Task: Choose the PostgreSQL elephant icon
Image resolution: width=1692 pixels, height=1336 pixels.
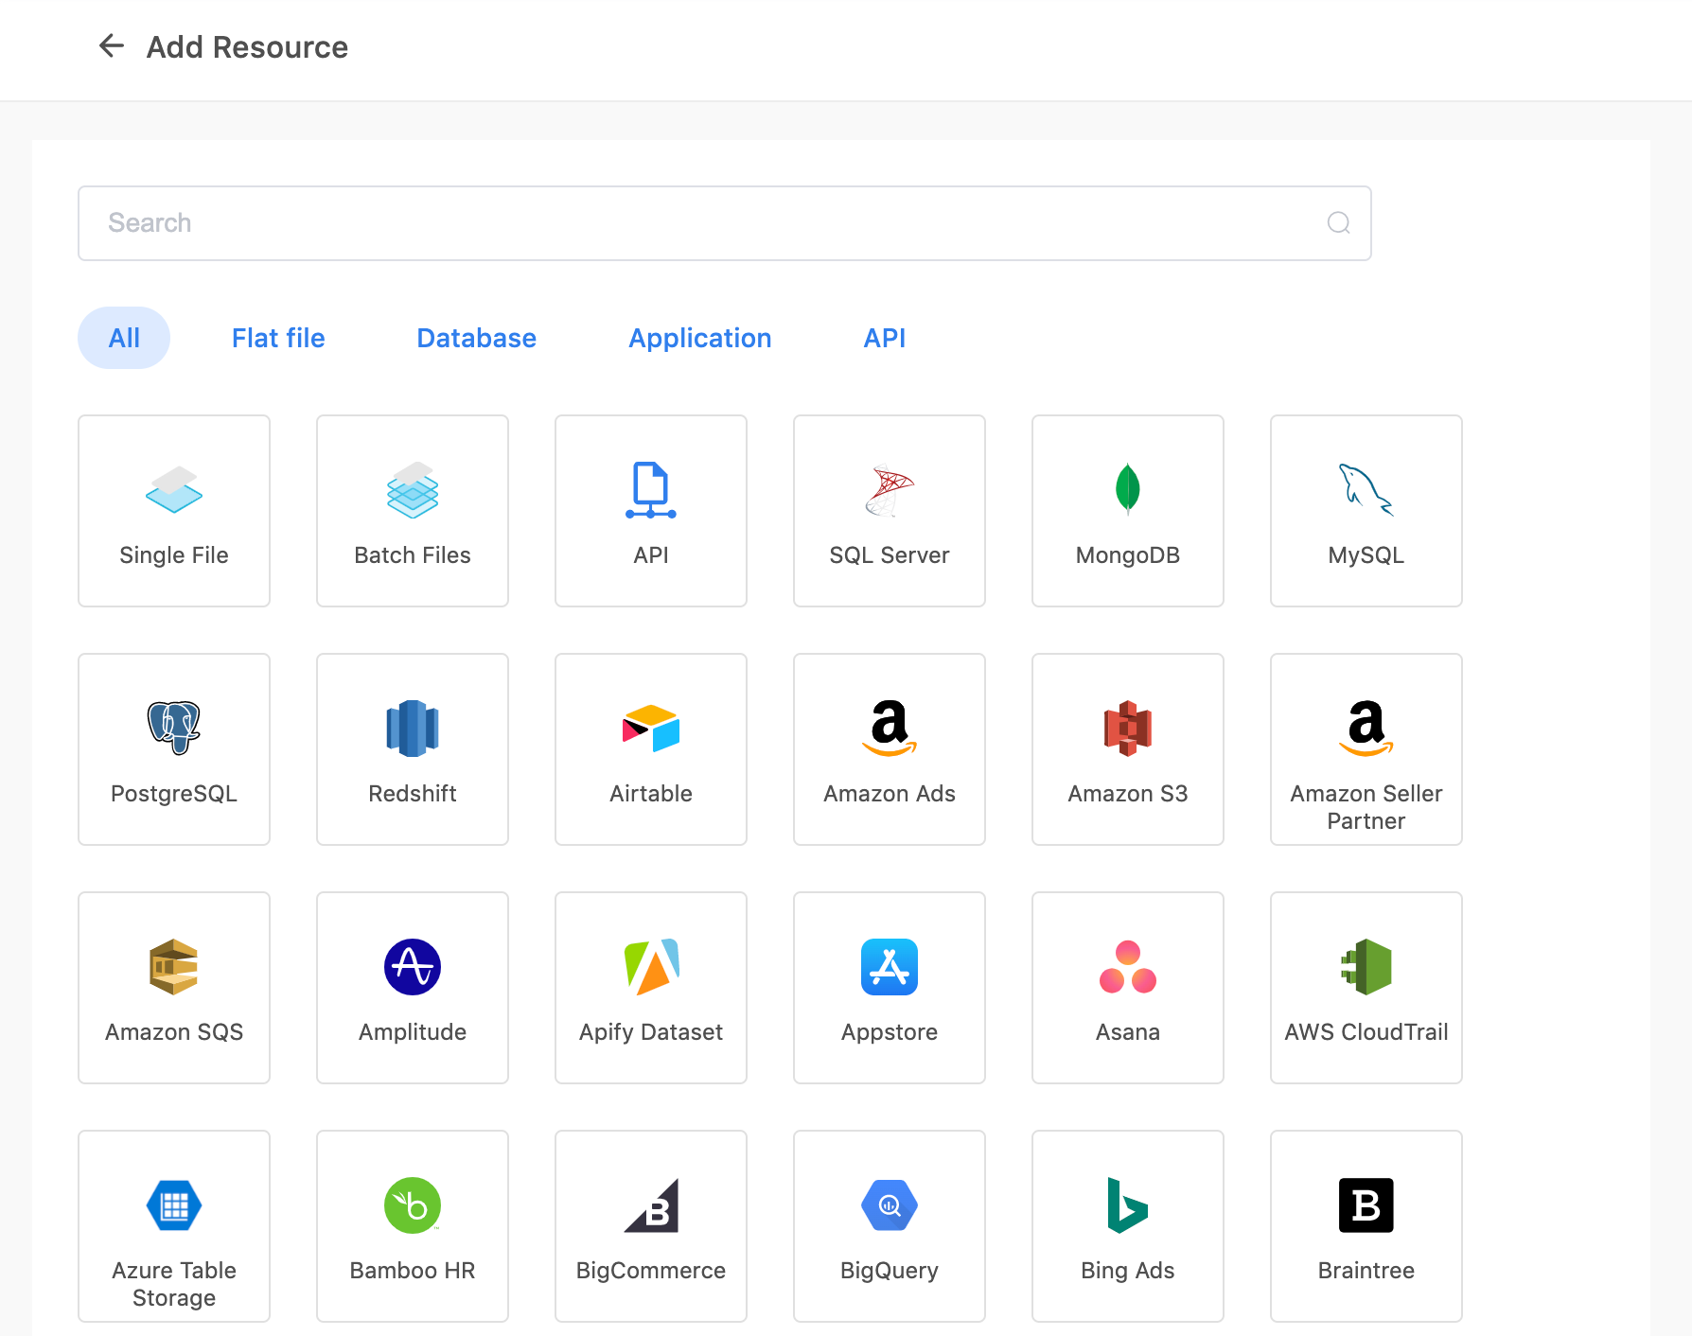Action: [174, 728]
